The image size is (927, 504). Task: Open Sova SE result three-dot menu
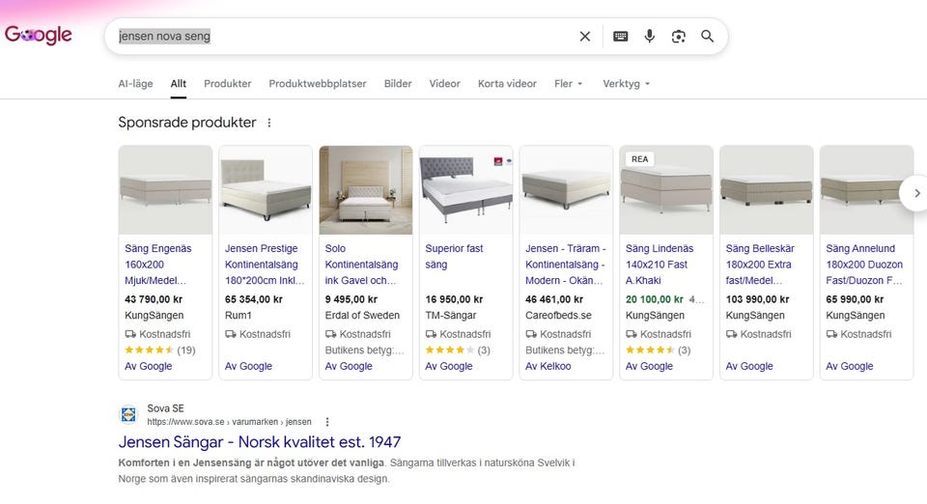click(x=327, y=422)
